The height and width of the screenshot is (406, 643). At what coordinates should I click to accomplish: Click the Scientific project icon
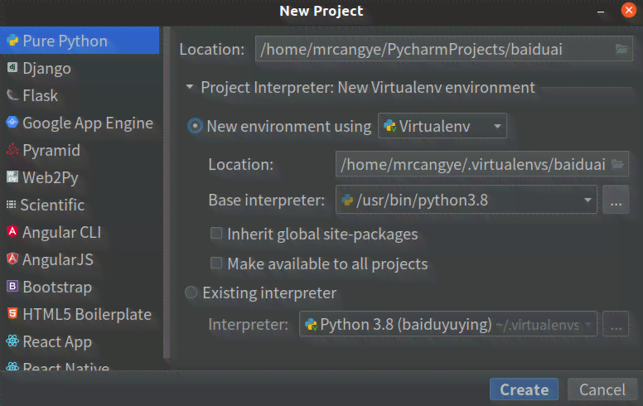pos(11,204)
